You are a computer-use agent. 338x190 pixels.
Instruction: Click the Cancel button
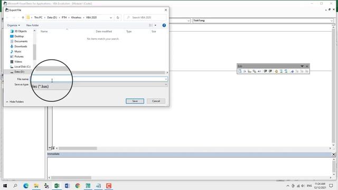[x=156, y=101]
